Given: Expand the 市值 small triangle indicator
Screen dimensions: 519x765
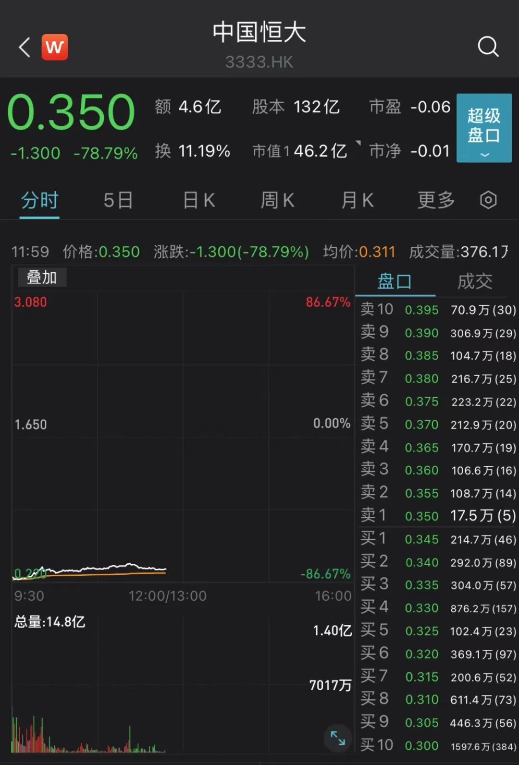Looking at the screenshot, I should pyautogui.click(x=358, y=143).
